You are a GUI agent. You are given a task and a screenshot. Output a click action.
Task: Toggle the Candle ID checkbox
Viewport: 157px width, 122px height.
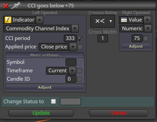(79, 79)
